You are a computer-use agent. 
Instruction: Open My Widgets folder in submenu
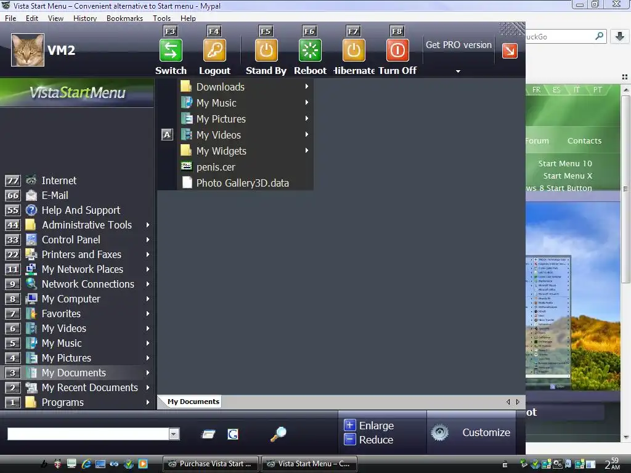click(245, 151)
